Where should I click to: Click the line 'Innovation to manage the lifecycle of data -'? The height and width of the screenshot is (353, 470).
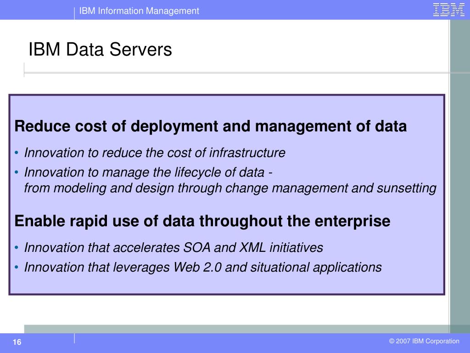(148, 172)
